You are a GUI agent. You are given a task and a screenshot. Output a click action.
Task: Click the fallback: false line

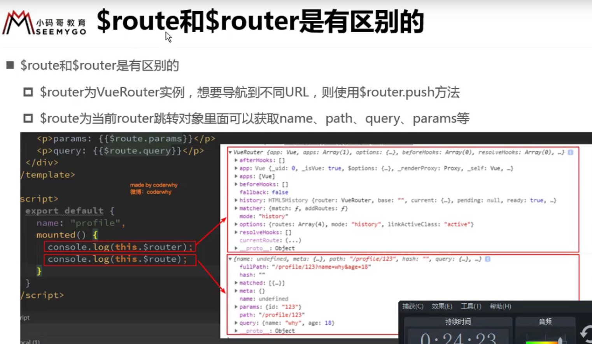point(264,192)
